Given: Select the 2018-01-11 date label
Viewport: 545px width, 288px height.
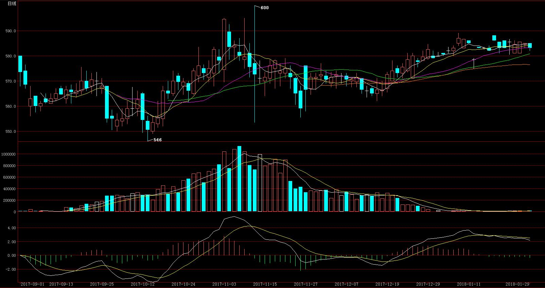Looking at the screenshot, I should click(469, 284).
